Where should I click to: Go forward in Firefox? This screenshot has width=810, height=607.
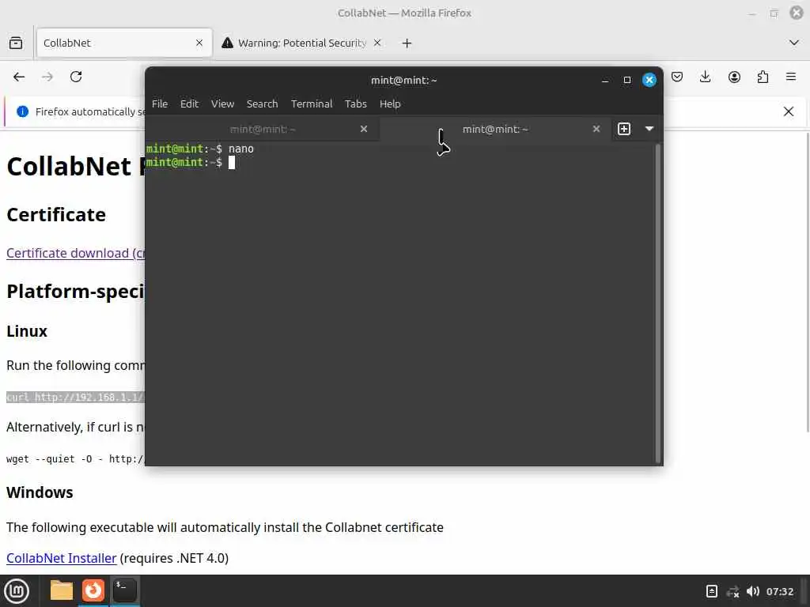(47, 77)
